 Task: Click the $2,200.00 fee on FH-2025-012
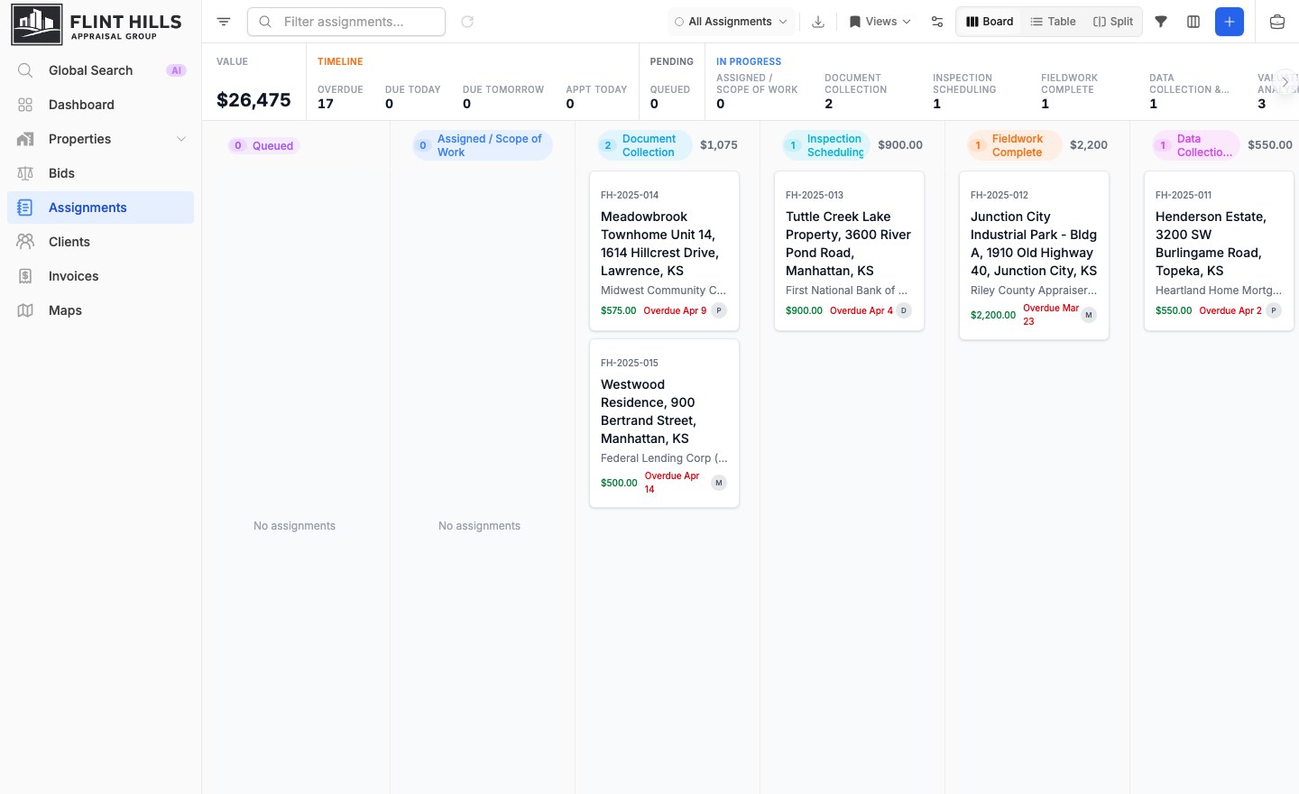(992, 315)
